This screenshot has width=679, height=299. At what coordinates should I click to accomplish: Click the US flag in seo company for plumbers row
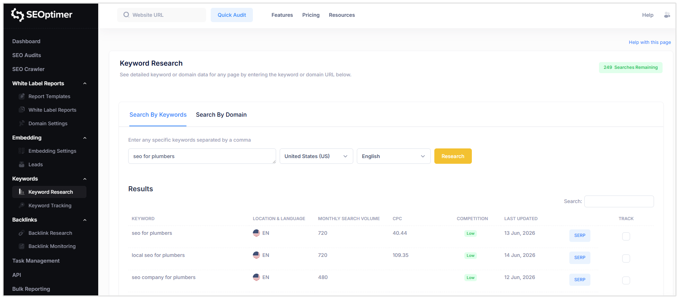[256, 277]
